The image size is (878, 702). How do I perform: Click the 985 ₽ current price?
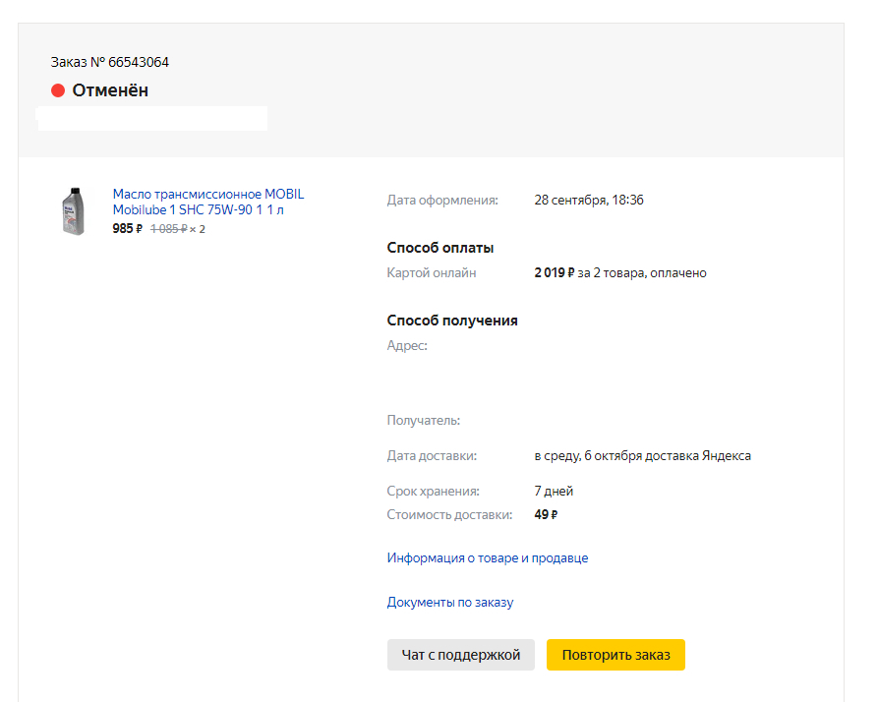click(x=128, y=229)
